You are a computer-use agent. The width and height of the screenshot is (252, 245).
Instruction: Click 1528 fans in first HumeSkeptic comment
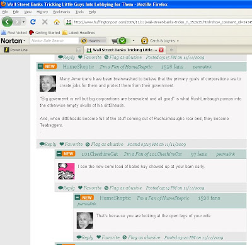click(x=172, y=67)
